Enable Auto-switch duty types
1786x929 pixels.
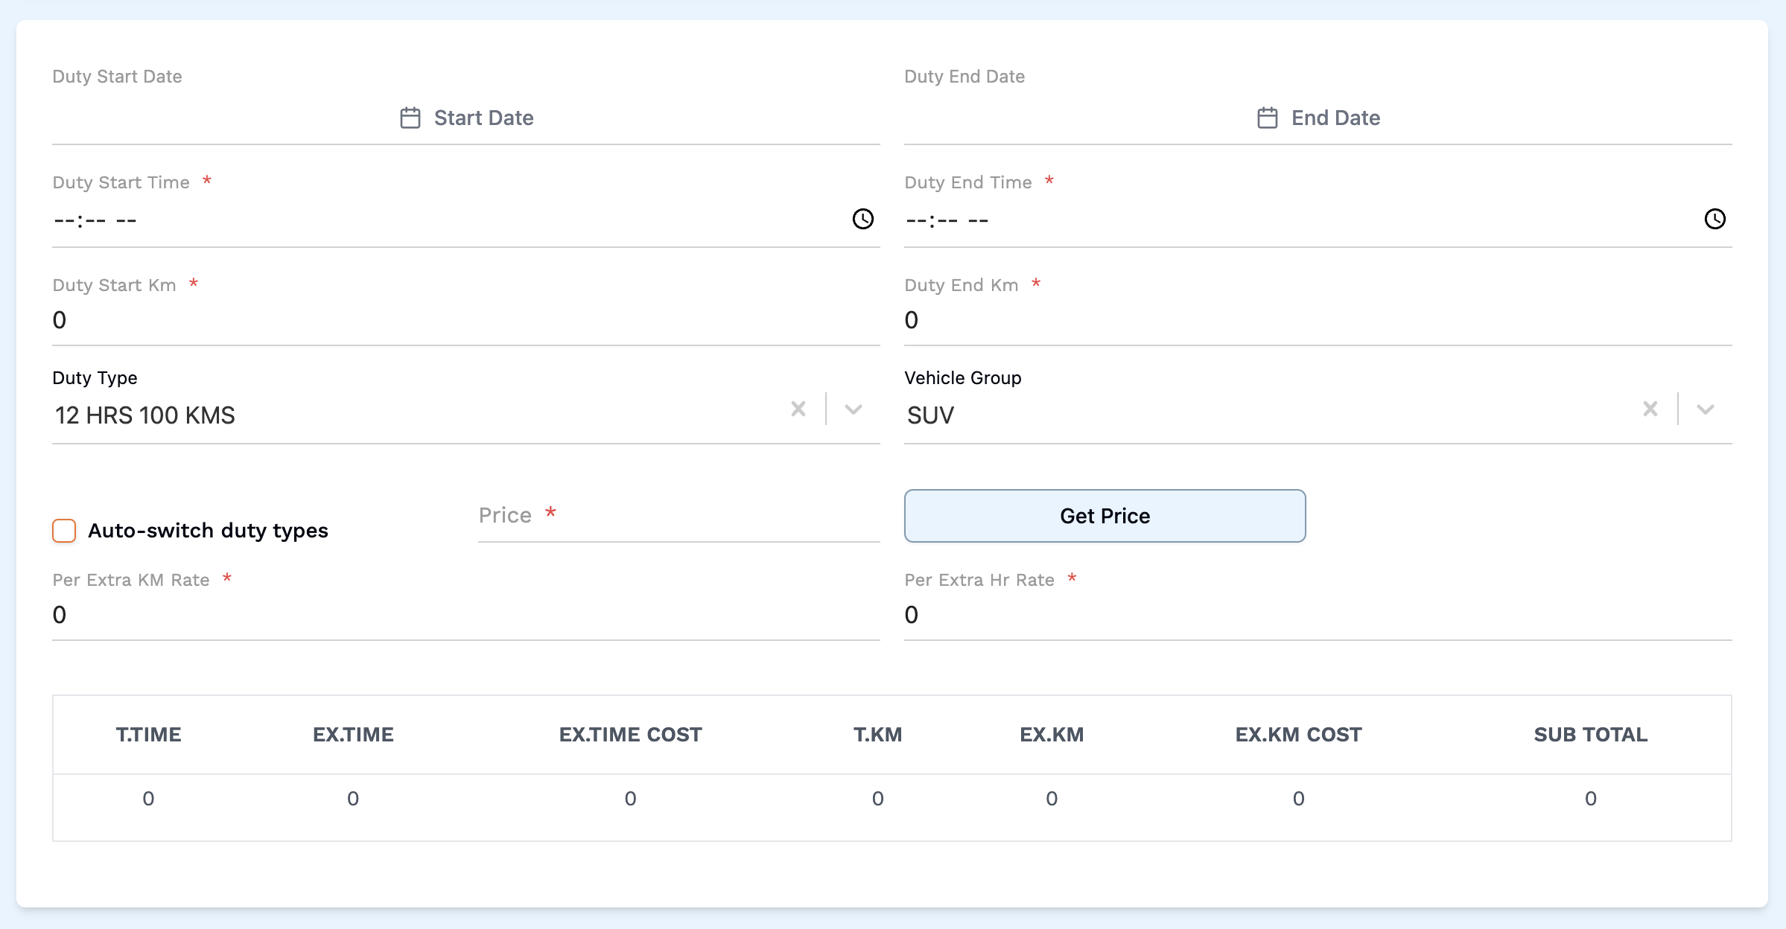coord(64,531)
